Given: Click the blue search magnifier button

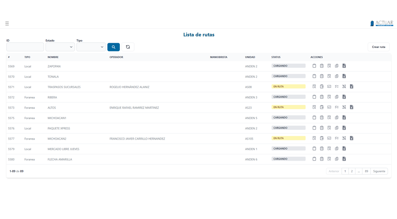Looking at the screenshot, I should 113,47.
